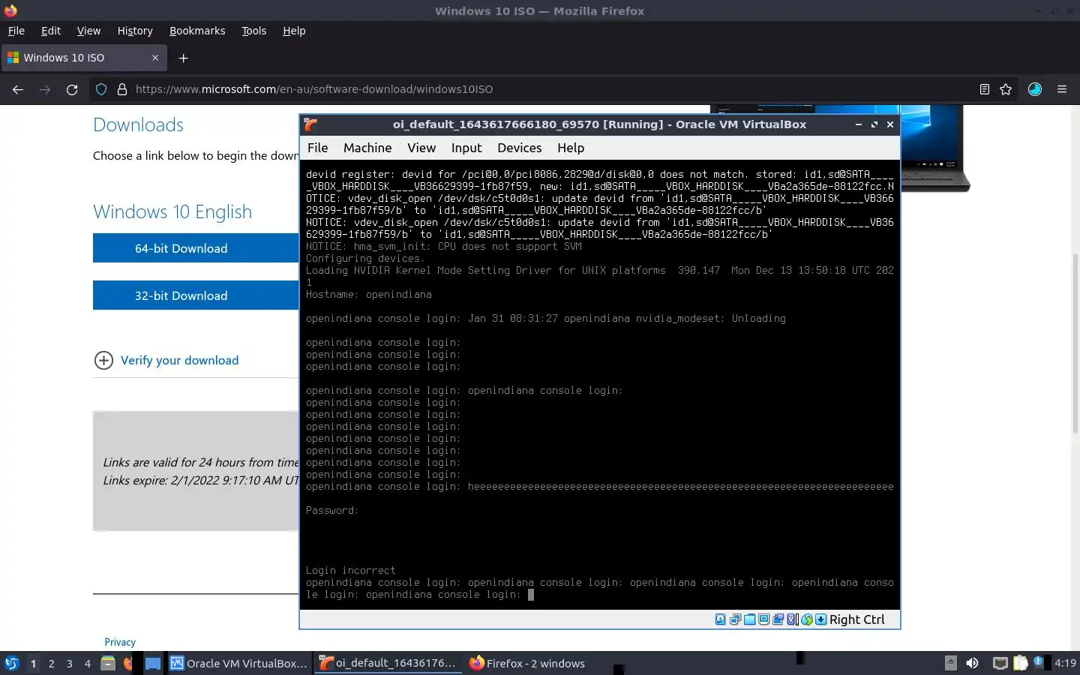Open the taskbar application launcher menu
The width and height of the screenshot is (1080, 675).
coord(11,663)
